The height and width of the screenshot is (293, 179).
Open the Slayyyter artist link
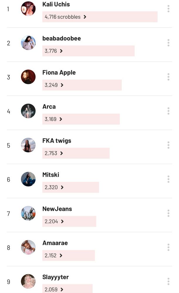point(55,277)
